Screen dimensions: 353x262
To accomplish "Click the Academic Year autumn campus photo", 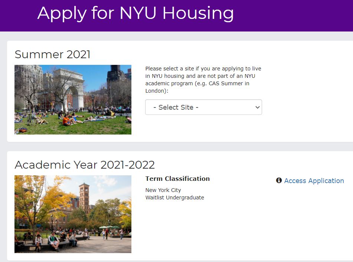I will [x=73, y=214].
